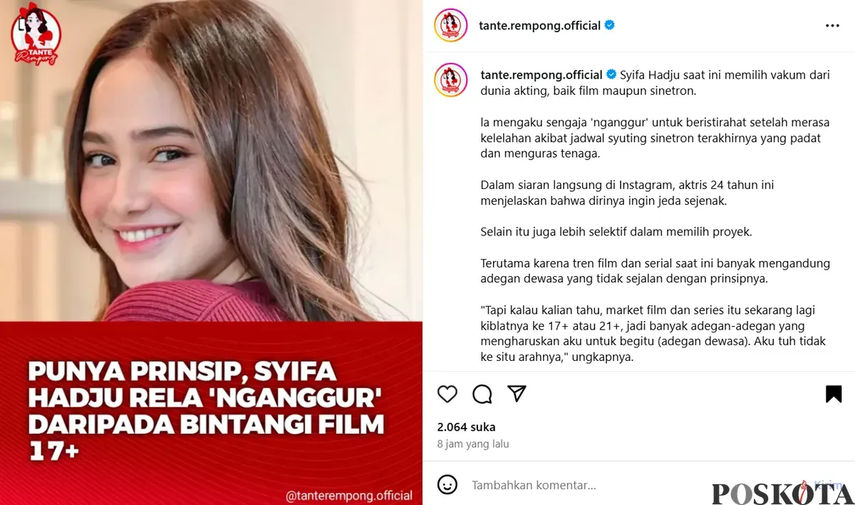Click the Kirim button to post comment
Image resolution: width=855 pixels, height=505 pixels.
tap(828, 485)
